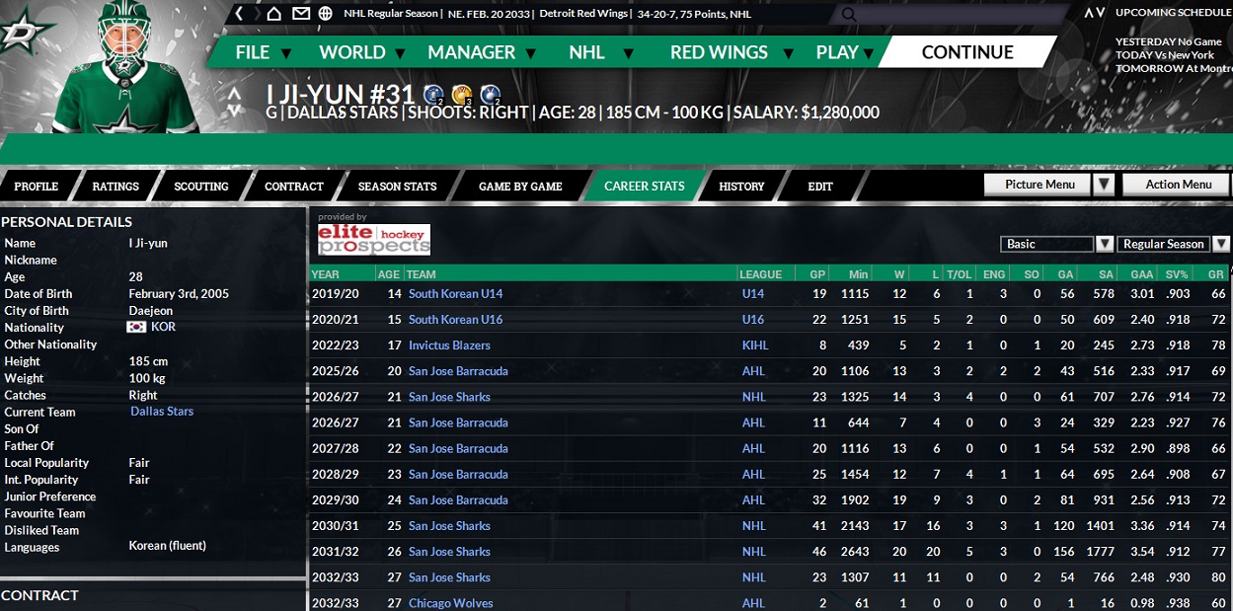Click the Picture Menu button
The image size is (1233, 611).
pos(1040,185)
